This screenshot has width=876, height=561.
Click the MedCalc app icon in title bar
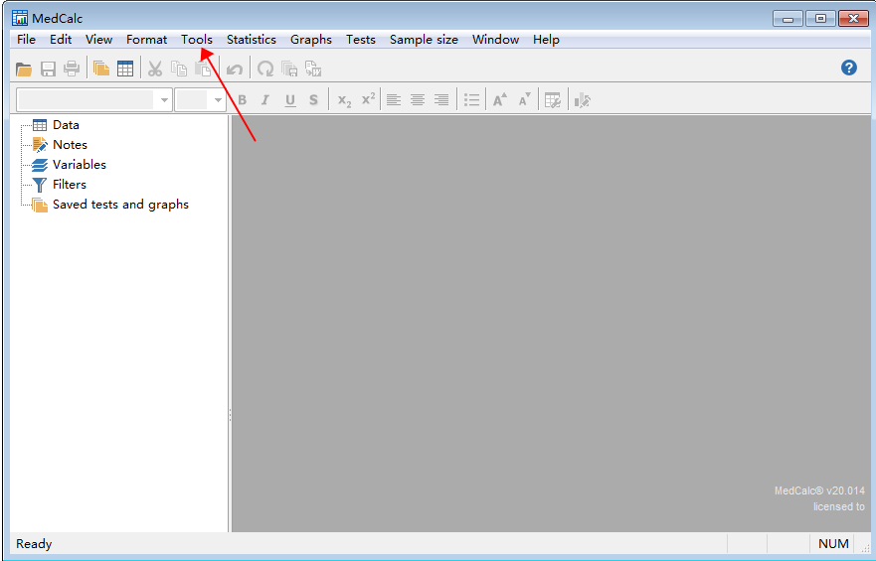coord(20,18)
